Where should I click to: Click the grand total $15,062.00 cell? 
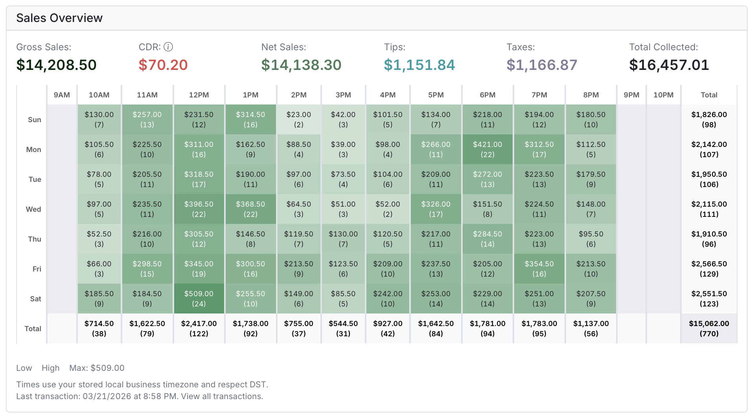coord(709,328)
